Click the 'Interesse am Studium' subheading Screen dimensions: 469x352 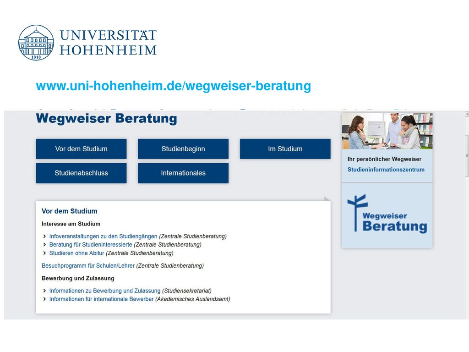click(71, 224)
